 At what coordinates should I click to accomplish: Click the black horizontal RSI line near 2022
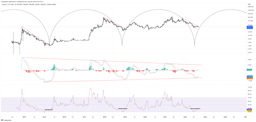pyautogui.click(x=195, y=108)
